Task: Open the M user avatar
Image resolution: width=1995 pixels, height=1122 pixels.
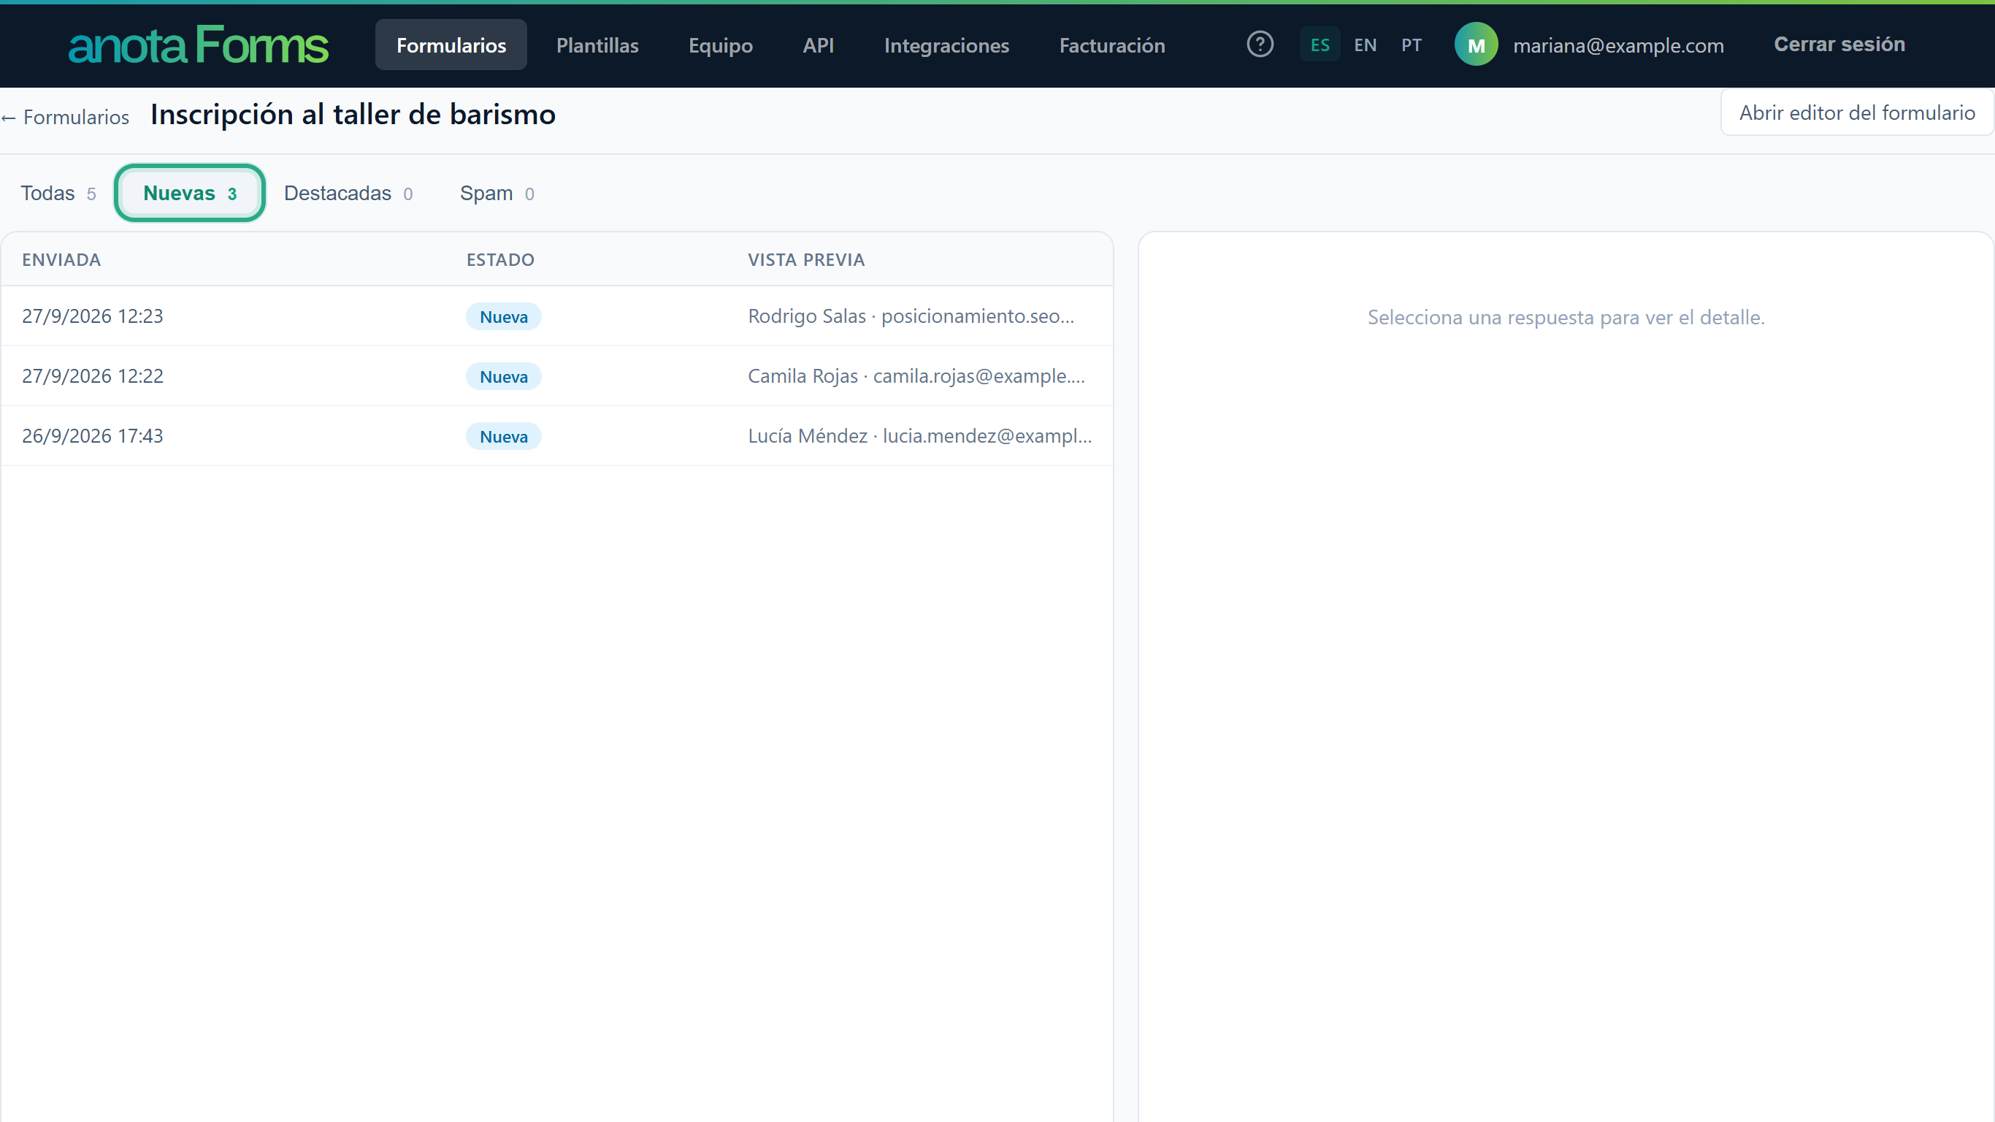Action: pos(1476,45)
